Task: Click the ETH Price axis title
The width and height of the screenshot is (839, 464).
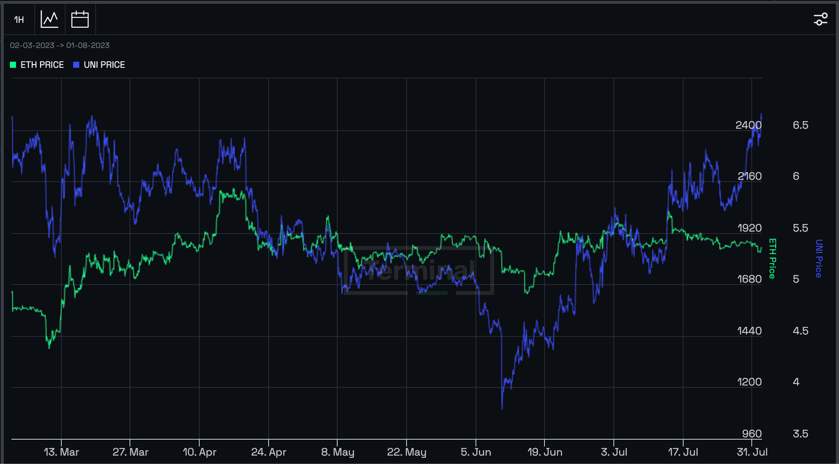Action: pos(772,259)
